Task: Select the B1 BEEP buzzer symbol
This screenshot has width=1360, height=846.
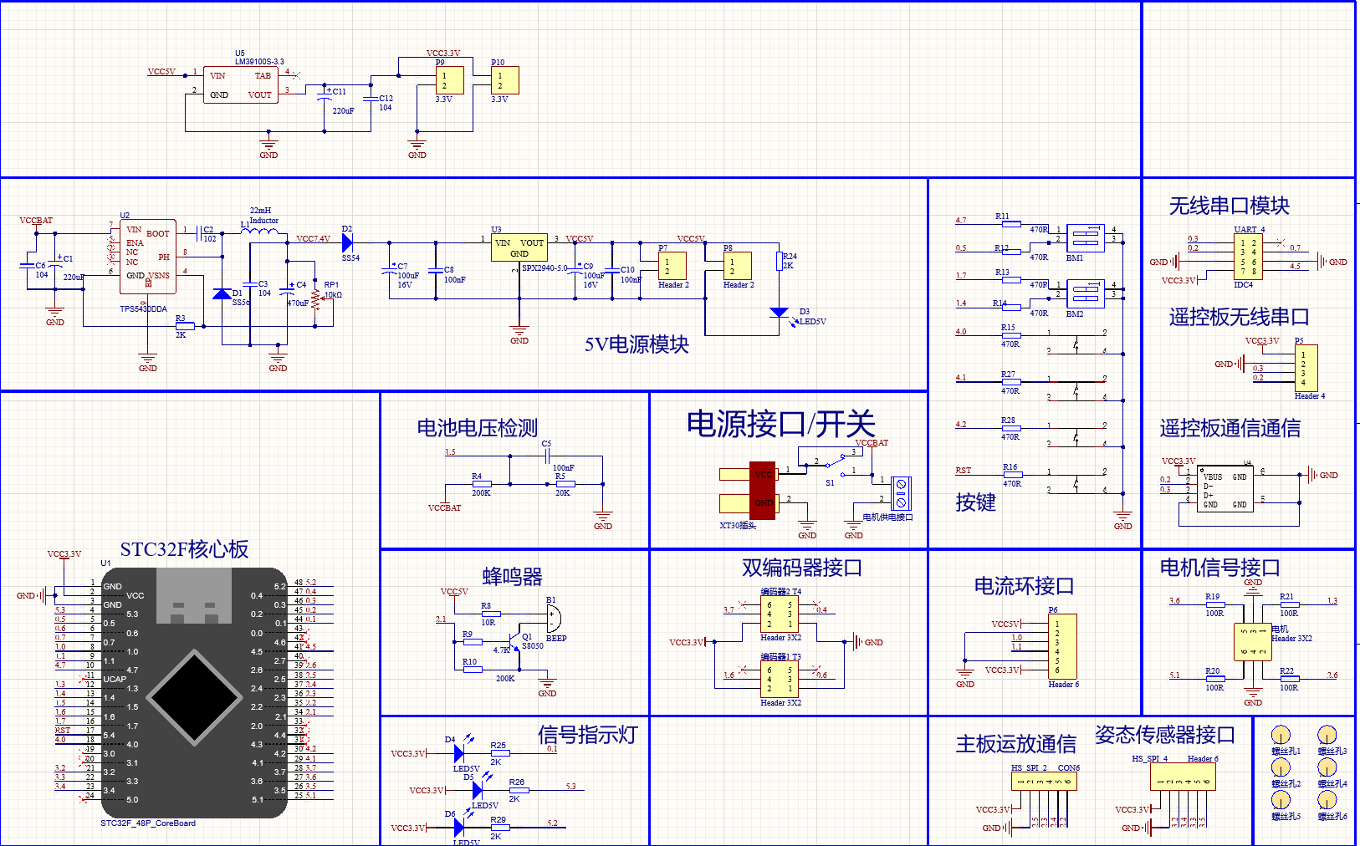Action: [x=554, y=619]
